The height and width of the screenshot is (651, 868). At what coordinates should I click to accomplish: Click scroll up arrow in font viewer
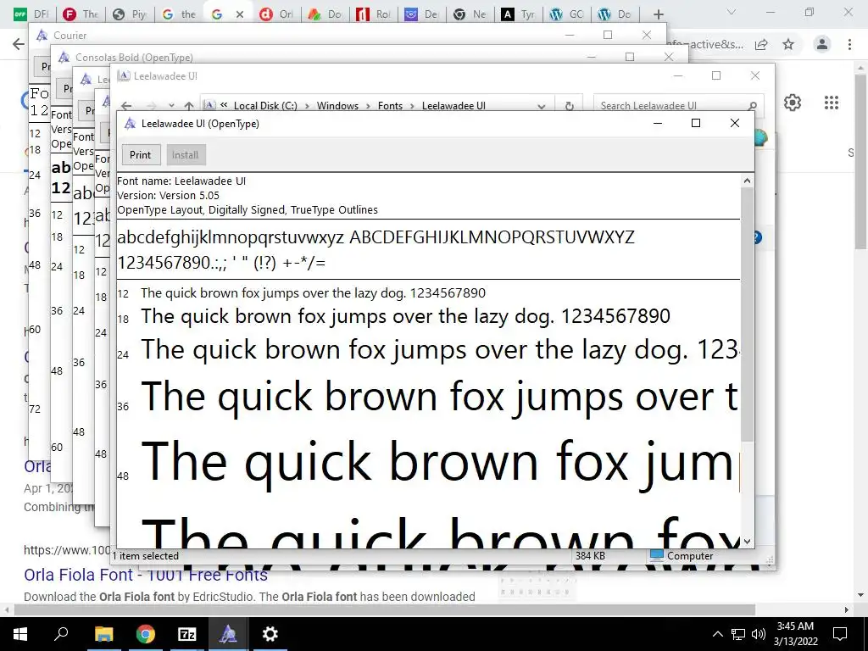pos(748,181)
